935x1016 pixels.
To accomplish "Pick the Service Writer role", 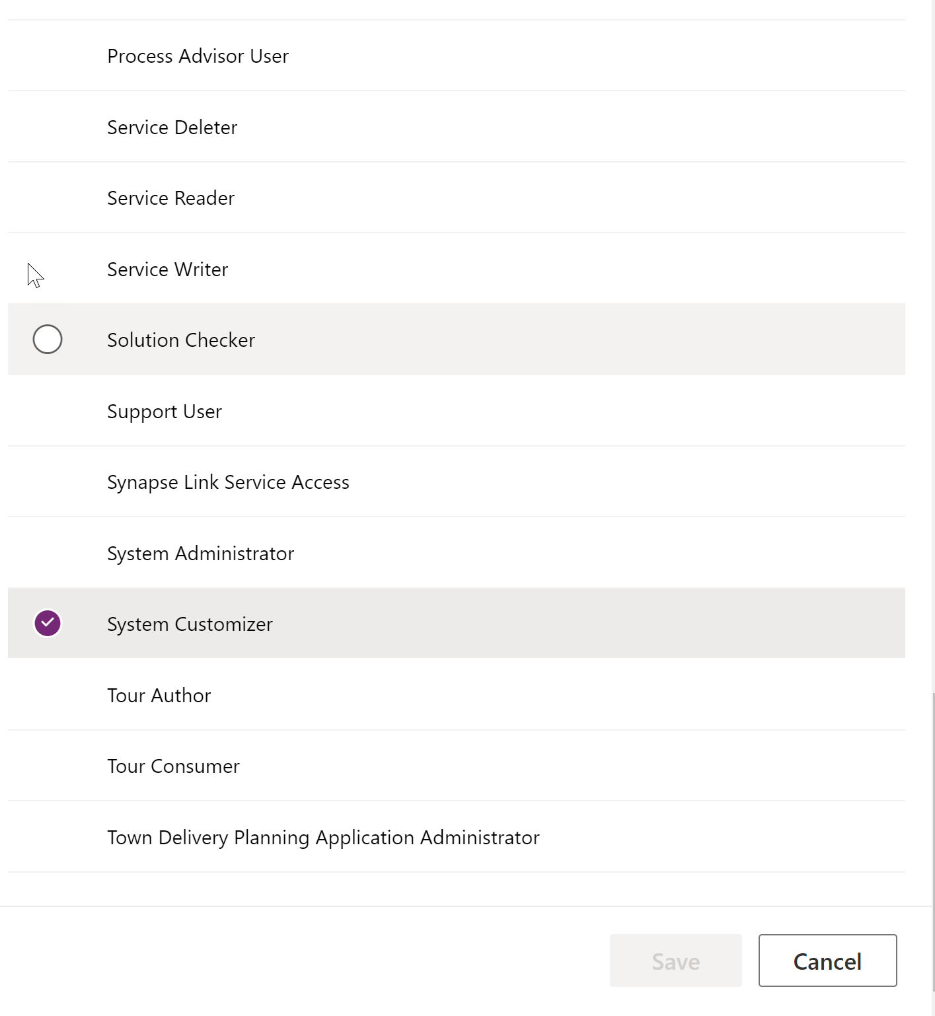I will pyautogui.click(x=167, y=270).
